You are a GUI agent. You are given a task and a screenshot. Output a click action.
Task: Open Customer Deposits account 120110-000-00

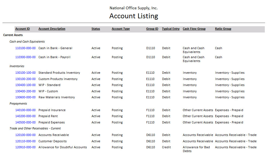coord(25,141)
